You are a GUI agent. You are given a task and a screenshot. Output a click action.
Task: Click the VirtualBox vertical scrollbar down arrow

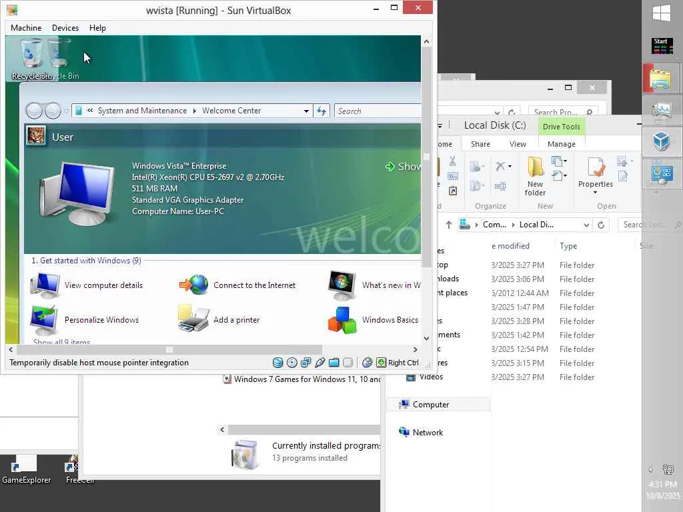[x=426, y=338]
